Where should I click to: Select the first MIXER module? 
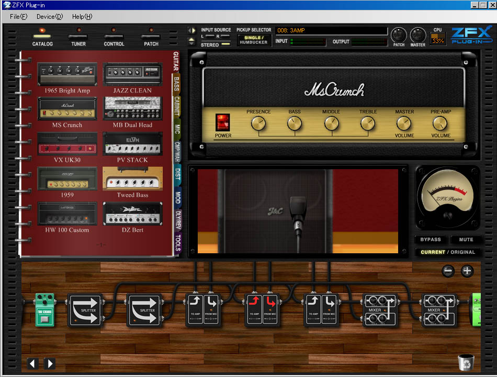(x=380, y=310)
